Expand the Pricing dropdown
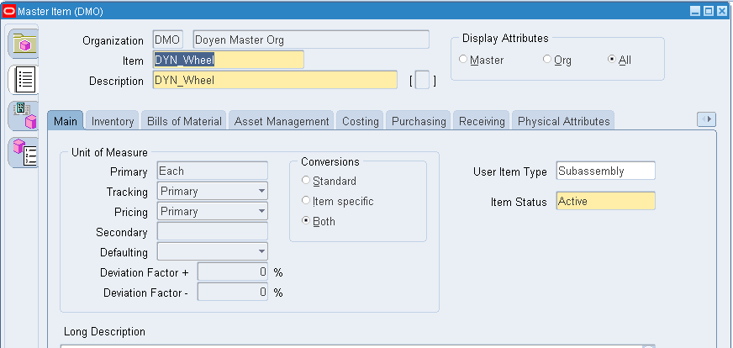This screenshot has height=348, width=733. (x=213, y=211)
